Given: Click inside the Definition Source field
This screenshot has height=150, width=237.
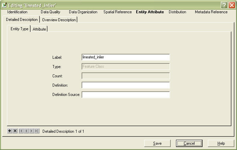Looking at the screenshot, I should [126, 95].
